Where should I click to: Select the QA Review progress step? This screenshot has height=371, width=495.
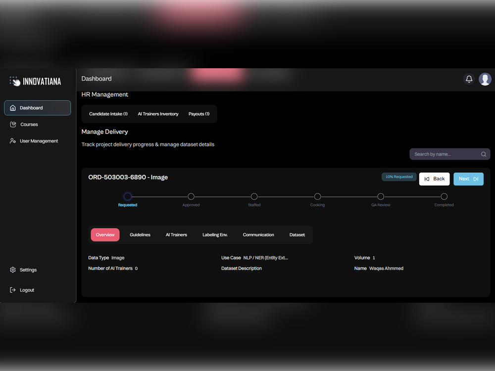pyautogui.click(x=381, y=196)
